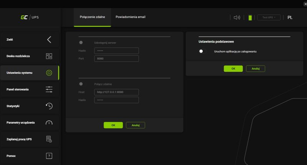Open Panel sterowania sliders icon

(x=49, y=89)
